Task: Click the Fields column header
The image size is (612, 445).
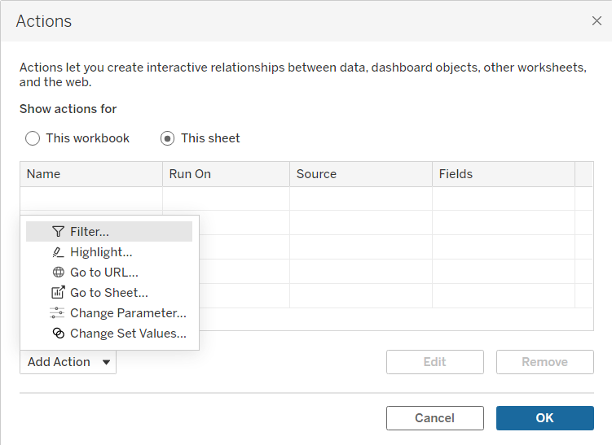Action: click(x=503, y=174)
